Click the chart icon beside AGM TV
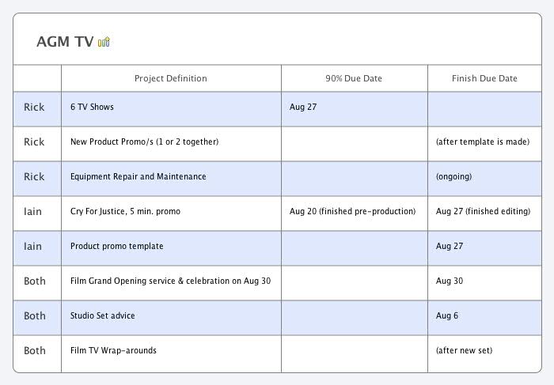The width and height of the screenshot is (554, 385). (104, 42)
